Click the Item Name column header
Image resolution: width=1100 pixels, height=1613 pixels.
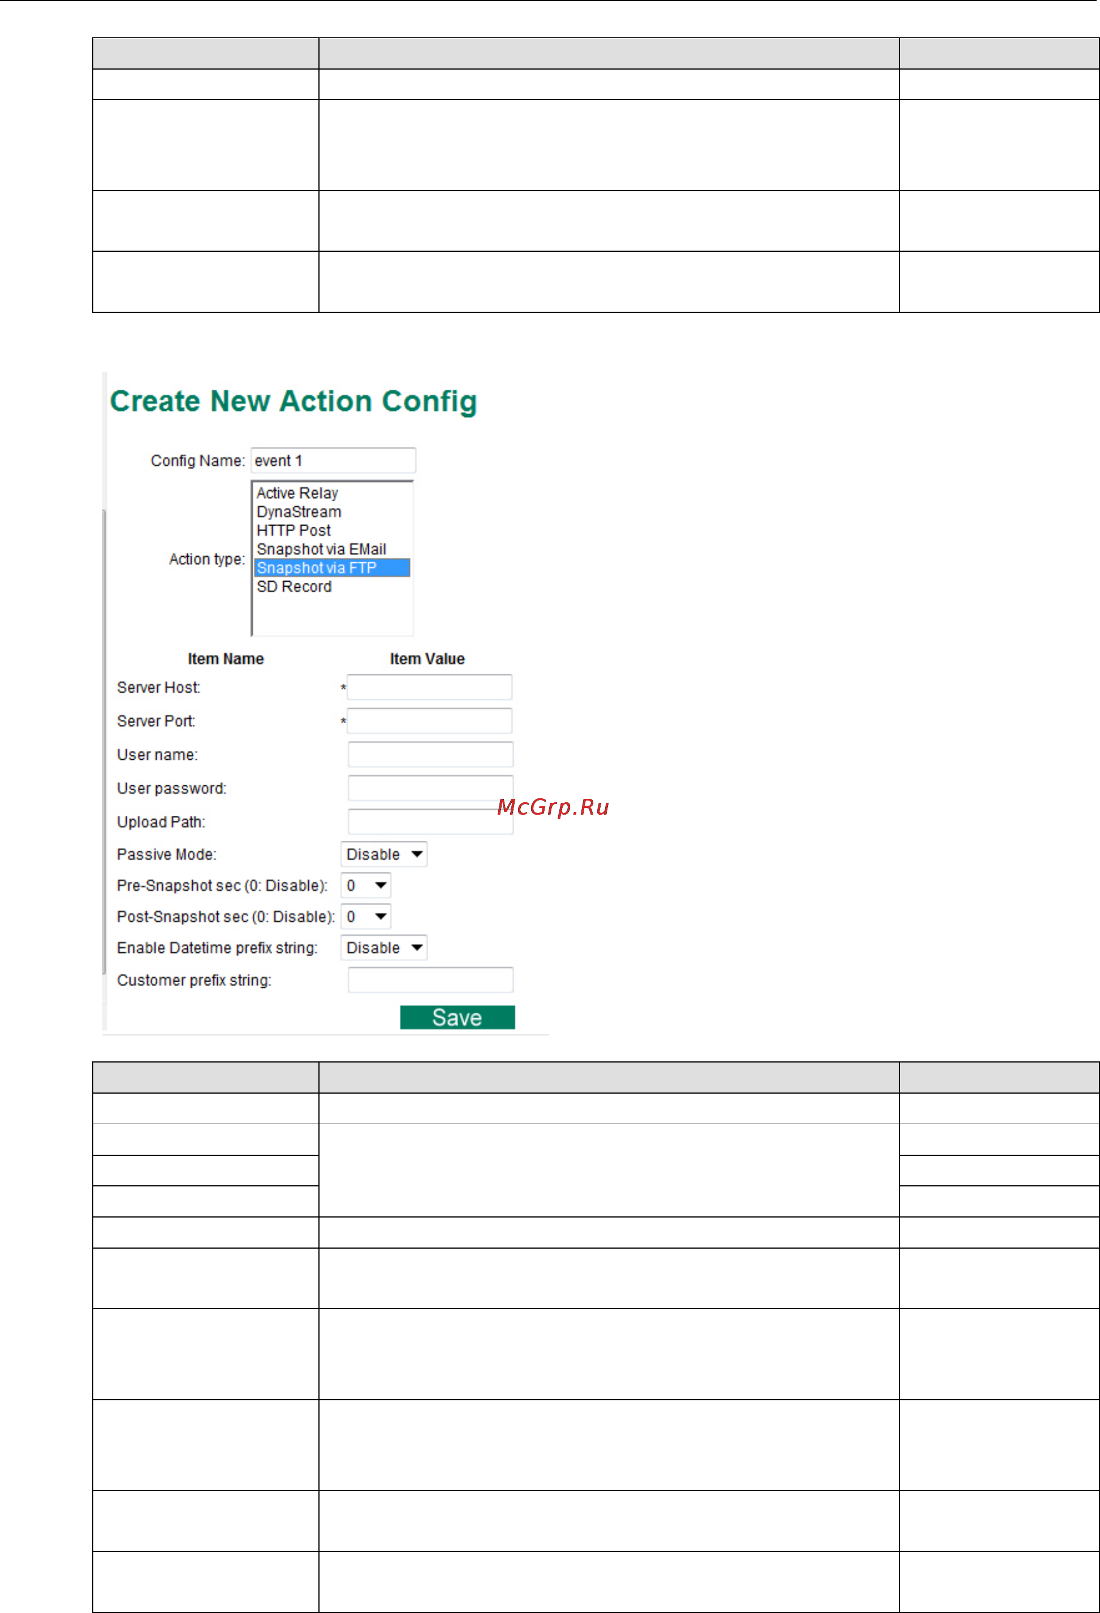point(226,659)
